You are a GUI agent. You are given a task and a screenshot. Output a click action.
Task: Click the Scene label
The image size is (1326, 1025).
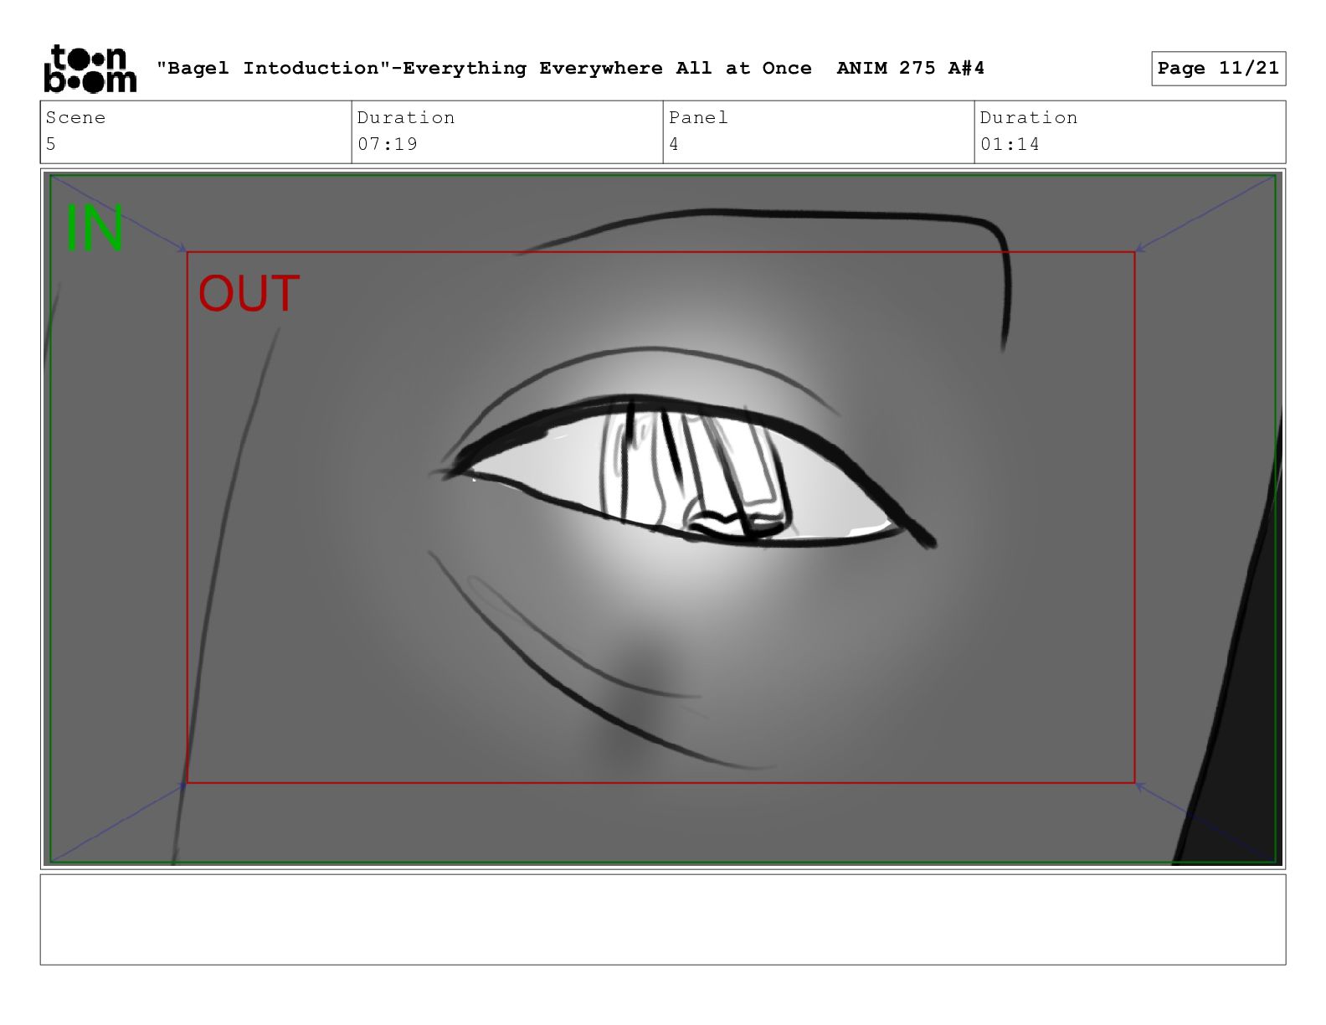[x=76, y=117]
